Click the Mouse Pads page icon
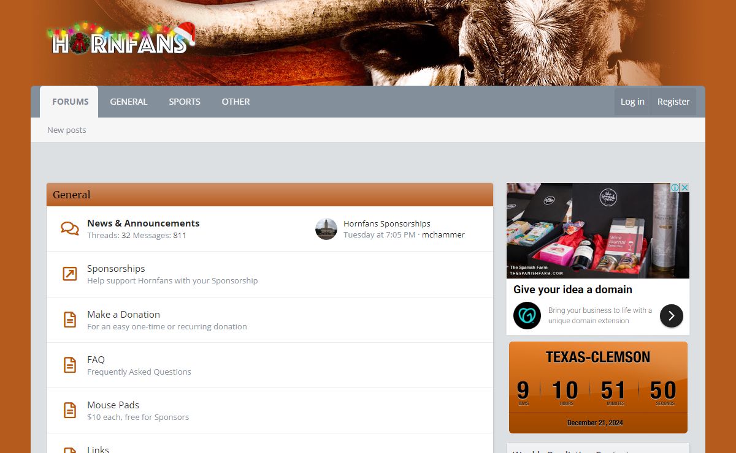Screen dimensions: 736x453 (70, 410)
